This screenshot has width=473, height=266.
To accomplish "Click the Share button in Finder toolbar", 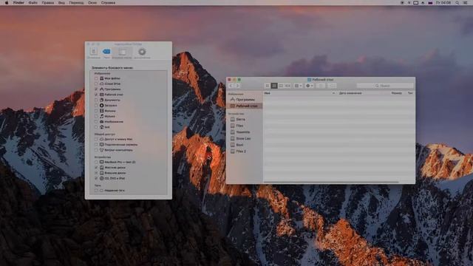I will click(321, 86).
